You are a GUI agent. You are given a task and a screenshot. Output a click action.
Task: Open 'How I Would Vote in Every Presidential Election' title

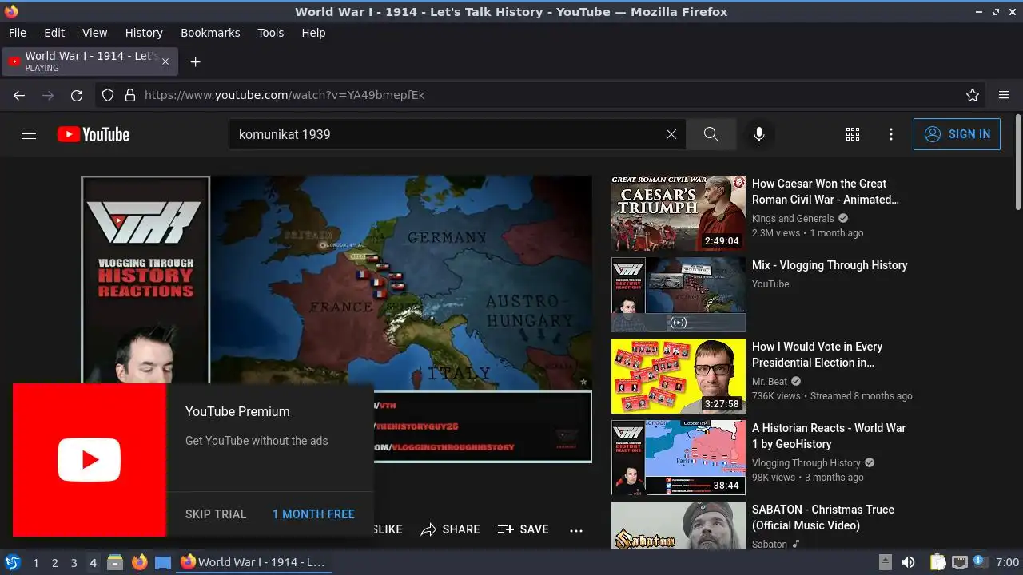[x=818, y=355]
